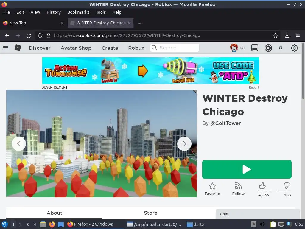Screen dimensions: 305x229
Task: Open the /tmp/mozilla_dartz0 taskbar window
Action: (155, 224)
